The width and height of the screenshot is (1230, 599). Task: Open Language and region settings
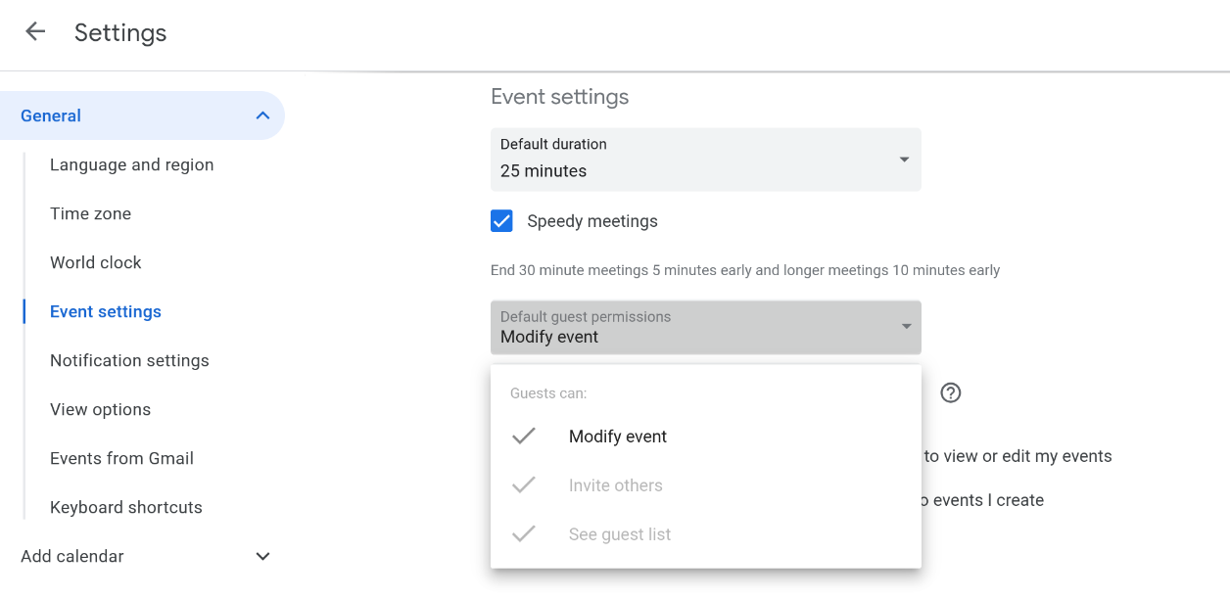(x=131, y=164)
